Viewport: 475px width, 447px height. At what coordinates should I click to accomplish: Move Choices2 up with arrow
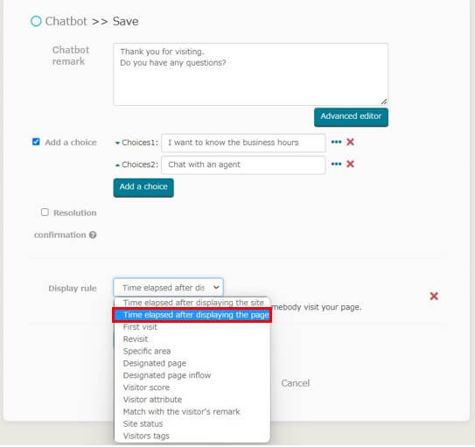[117, 165]
